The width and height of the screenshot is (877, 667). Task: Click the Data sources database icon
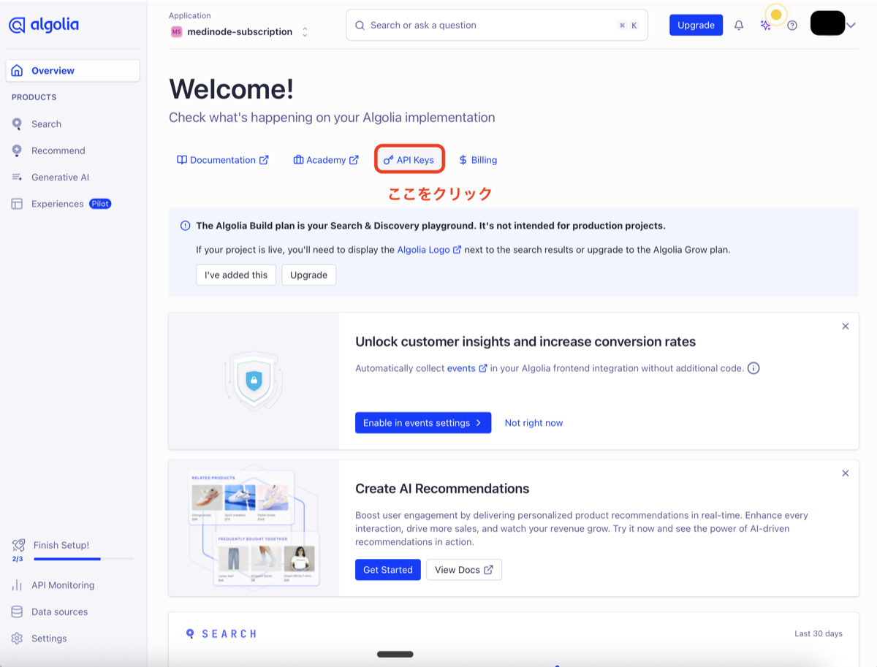coord(17,611)
